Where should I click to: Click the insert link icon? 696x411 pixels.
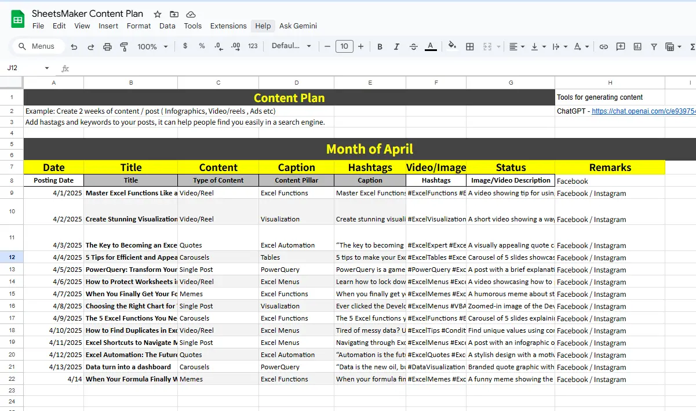pos(603,46)
